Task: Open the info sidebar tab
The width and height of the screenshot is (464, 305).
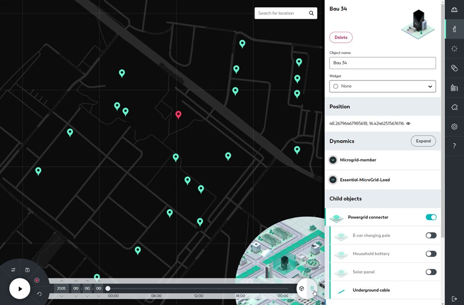Action: point(454,29)
